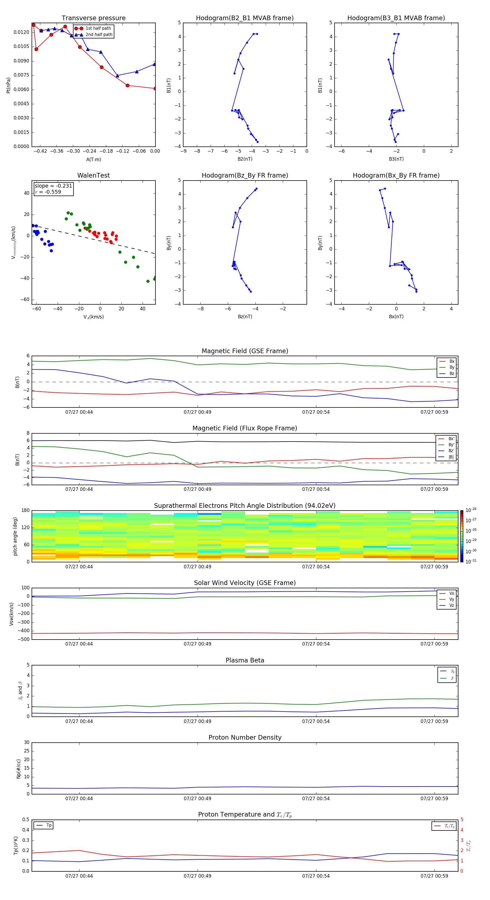
Task: Select the 'Vx' legend entry
Action: point(447,593)
